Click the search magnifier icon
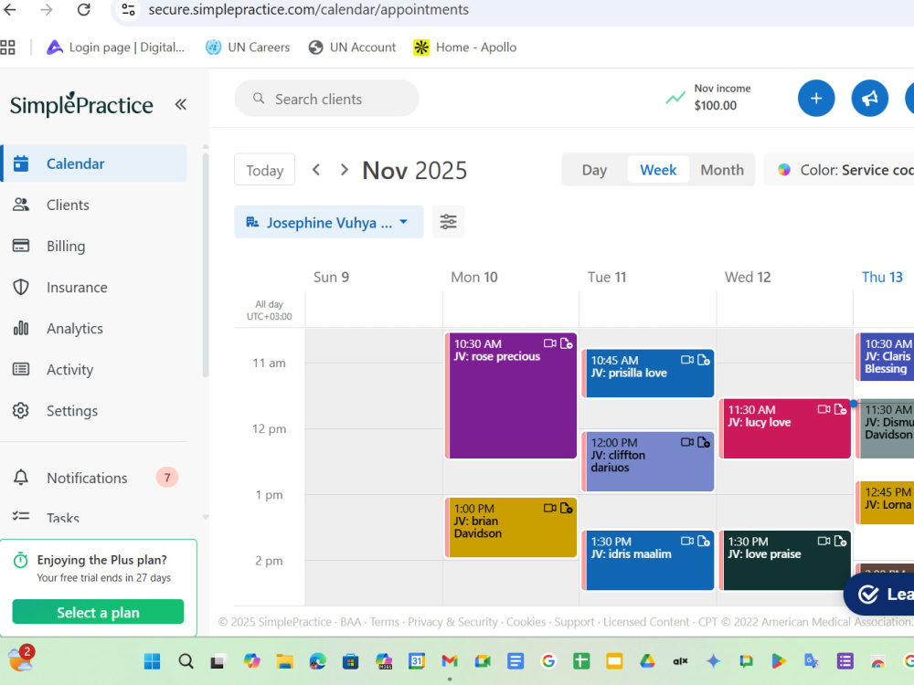Screen dimensions: 914x685 click(259, 99)
